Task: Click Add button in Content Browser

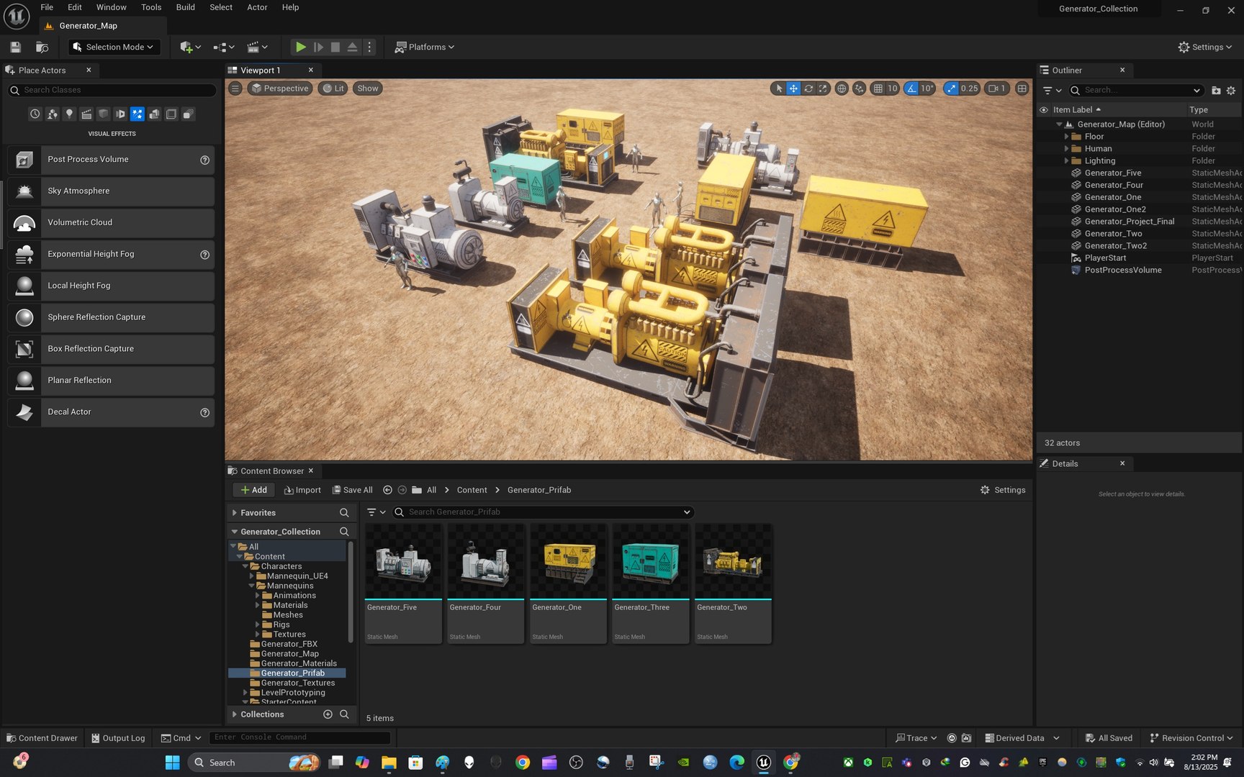Action: click(x=253, y=490)
